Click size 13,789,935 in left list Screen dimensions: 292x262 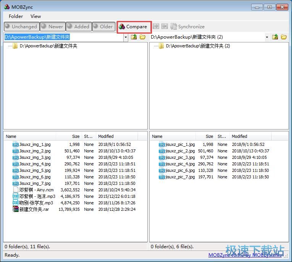pos(69,209)
